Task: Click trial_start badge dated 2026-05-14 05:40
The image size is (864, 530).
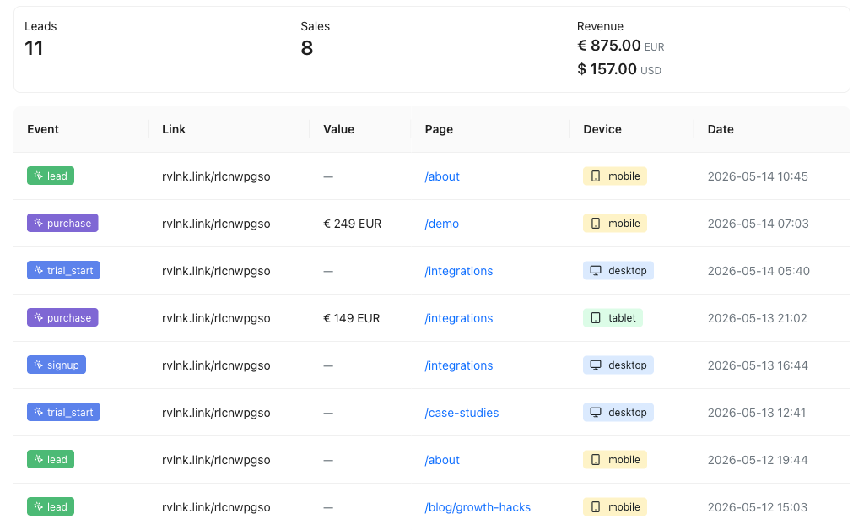Action: tap(63, 271)
